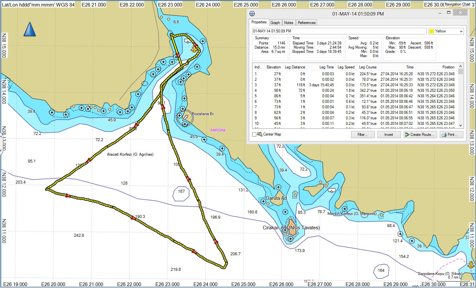Click the track points list scroll-up arrow
The image size is (476, 288).
click(x=460, y=66)
